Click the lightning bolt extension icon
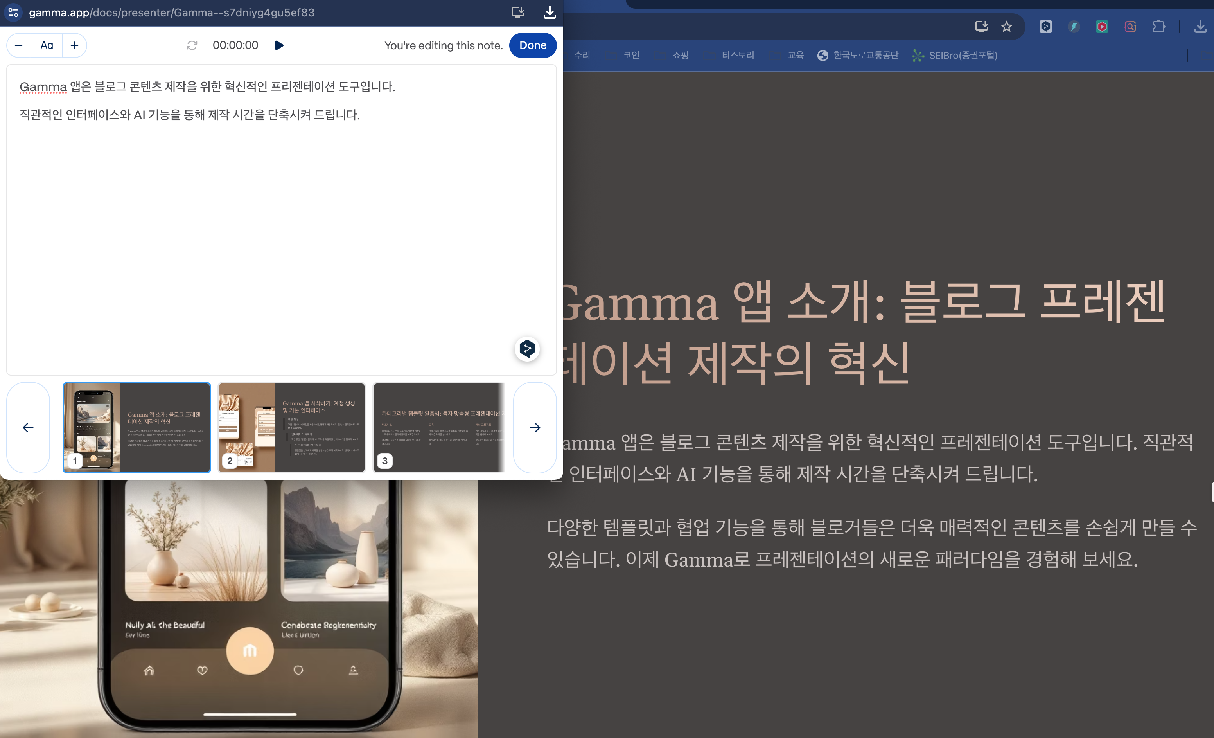Screen dimensions: 1214x738 coord(1074,26)
